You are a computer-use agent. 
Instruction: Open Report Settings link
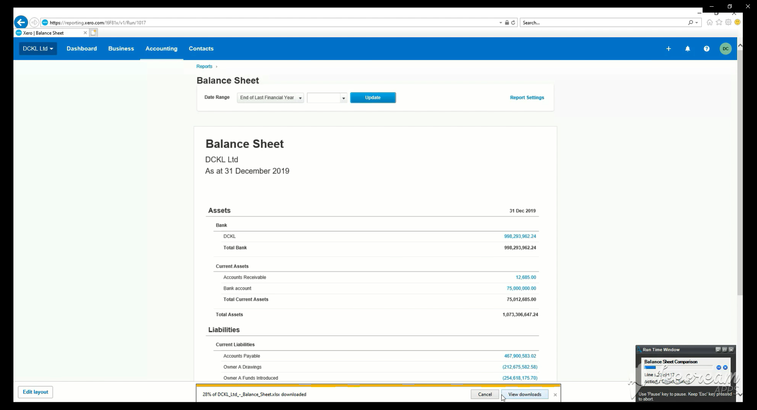[527, 97]
